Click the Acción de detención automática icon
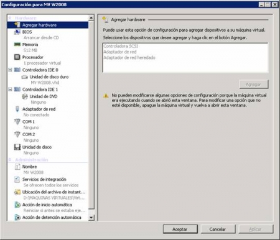The image size is (280, 240). 17,218
